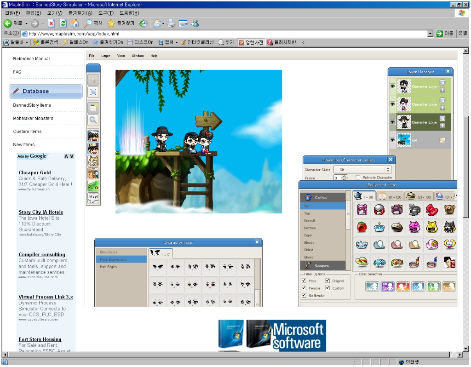
Task: Click the Database sidebar button
Action: 46,92
